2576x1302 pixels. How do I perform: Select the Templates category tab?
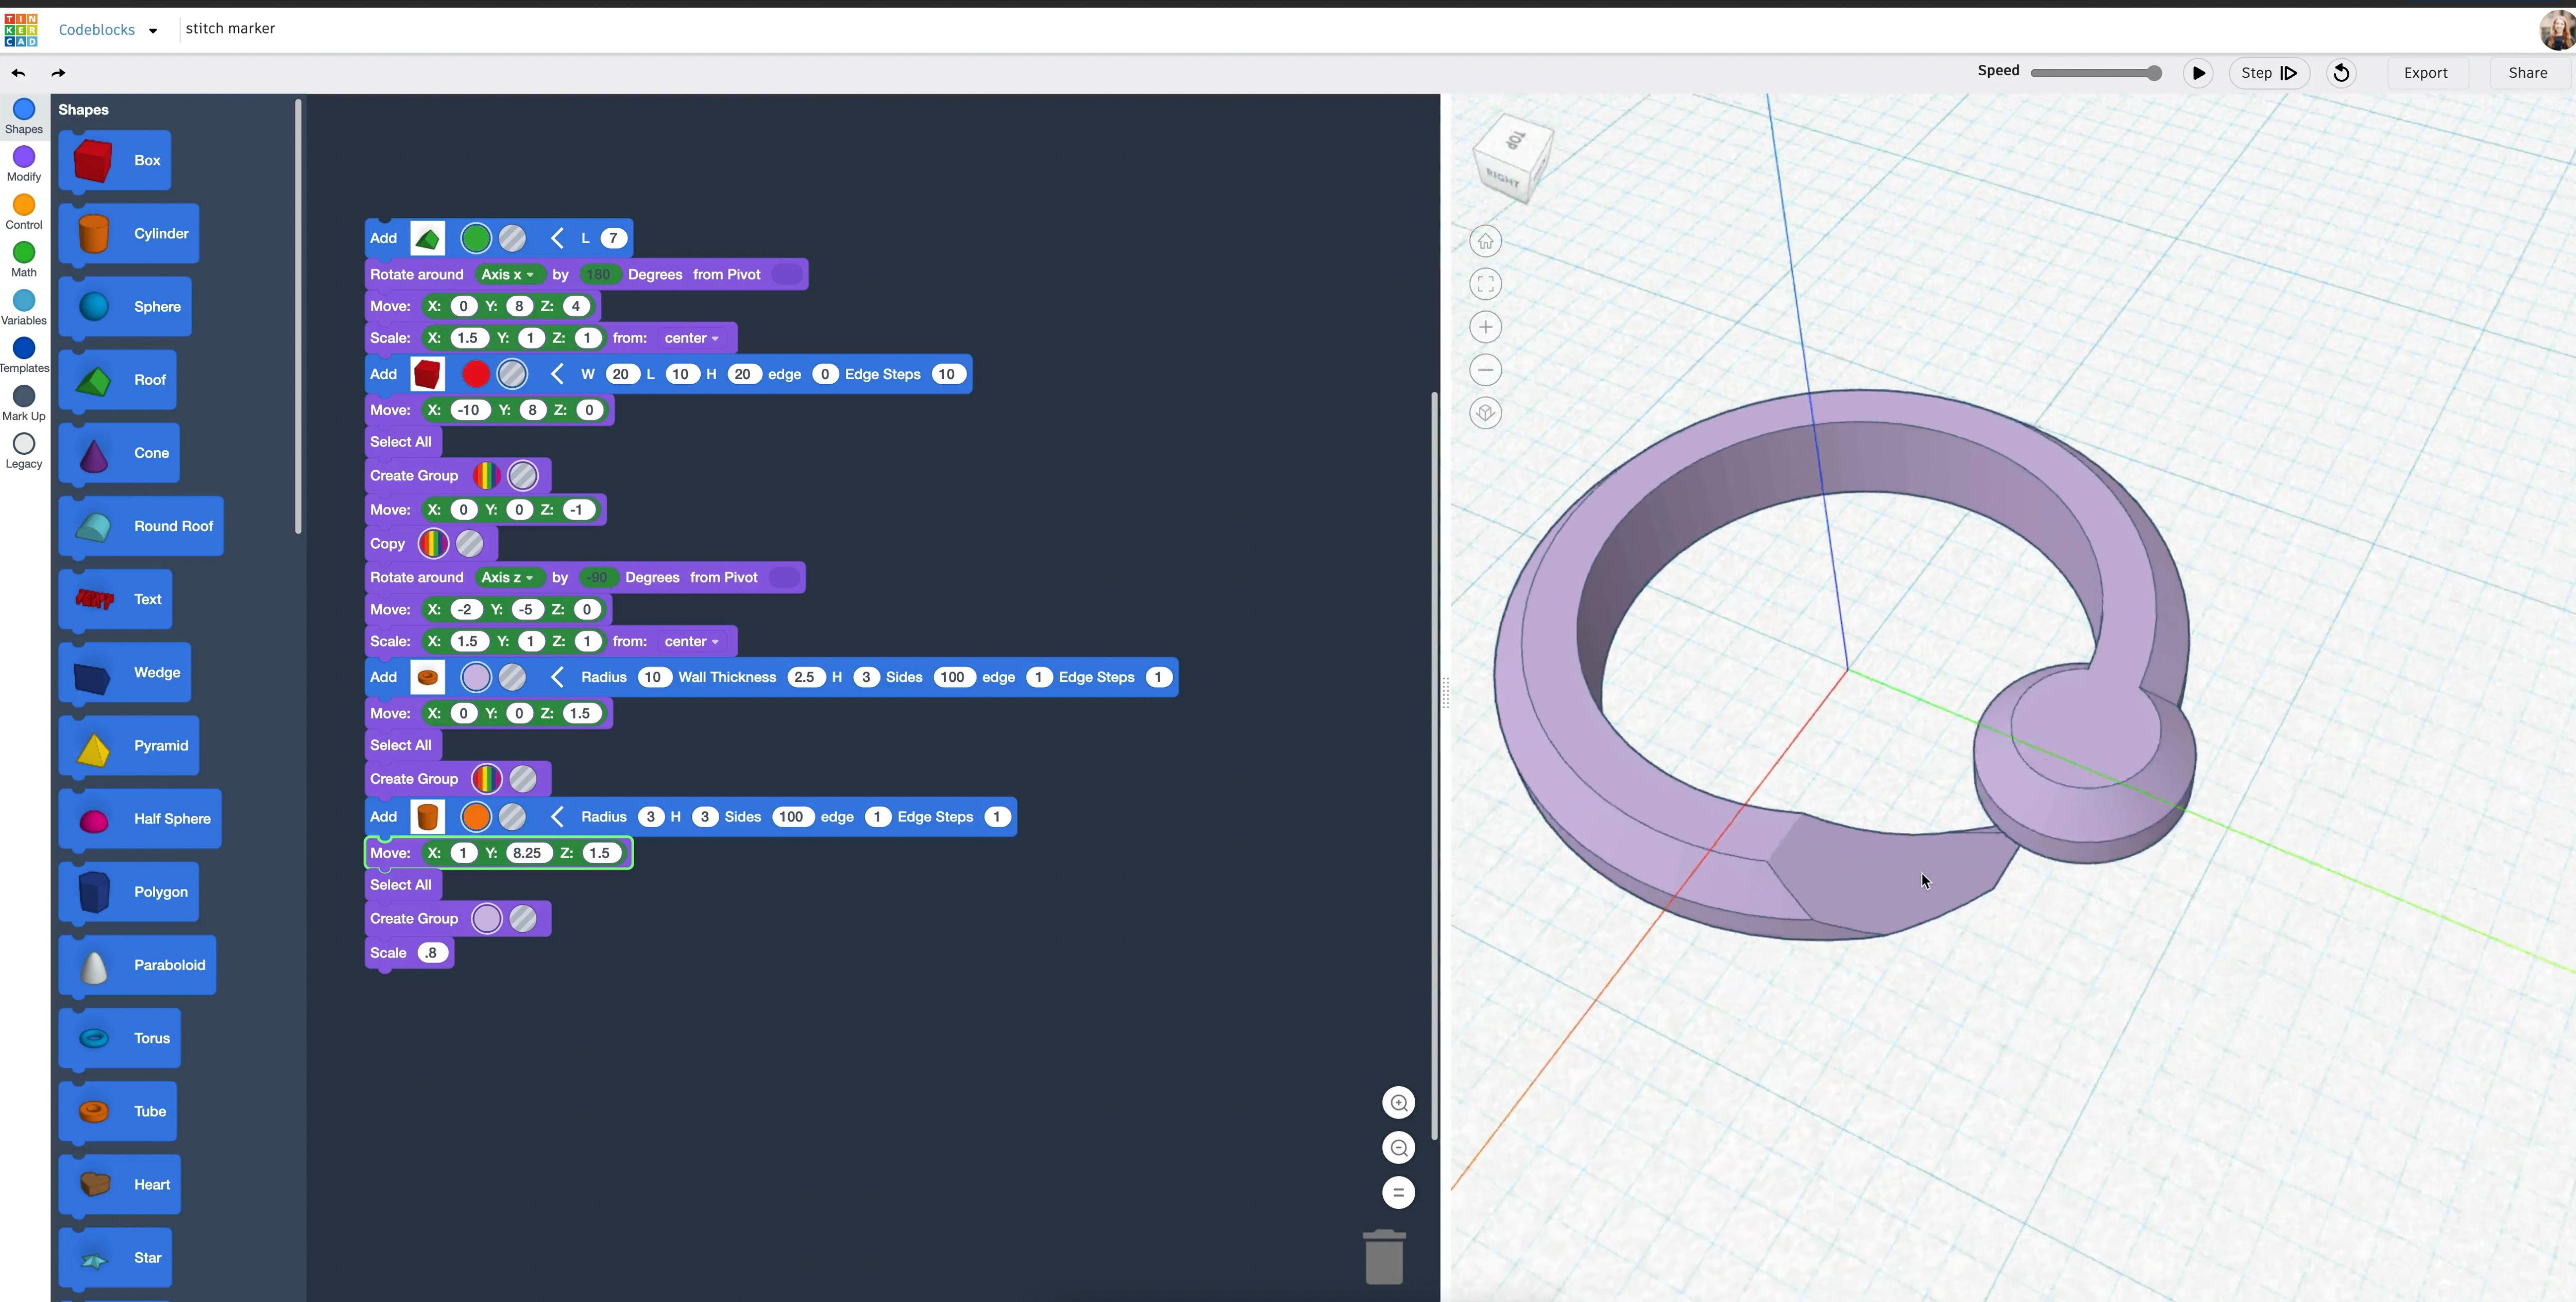point(24,356)
